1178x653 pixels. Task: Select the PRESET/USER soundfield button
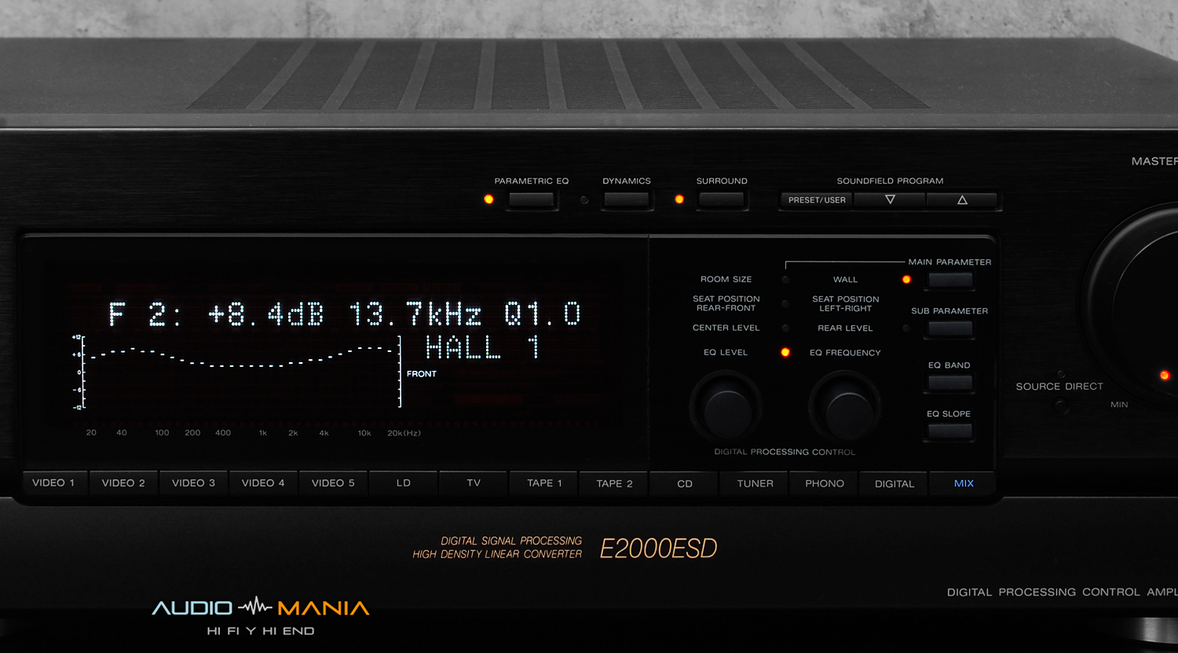coord(817,200)
